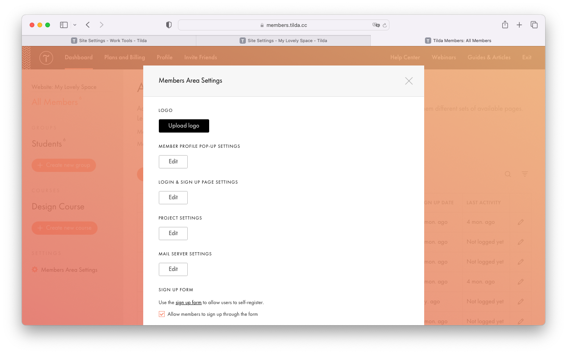Click the privacy shield icon in the toolbar
Screen dimensions: 567x354
169,25
